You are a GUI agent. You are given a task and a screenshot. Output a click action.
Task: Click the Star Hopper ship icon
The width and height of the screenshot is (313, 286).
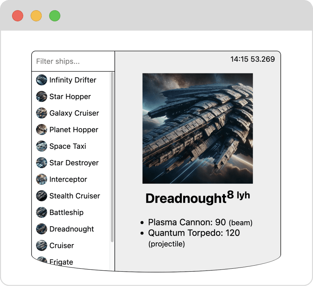pos(41,96)
